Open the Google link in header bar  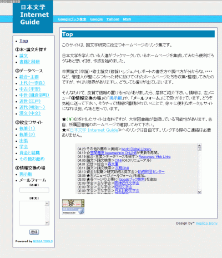pos(97,19)
